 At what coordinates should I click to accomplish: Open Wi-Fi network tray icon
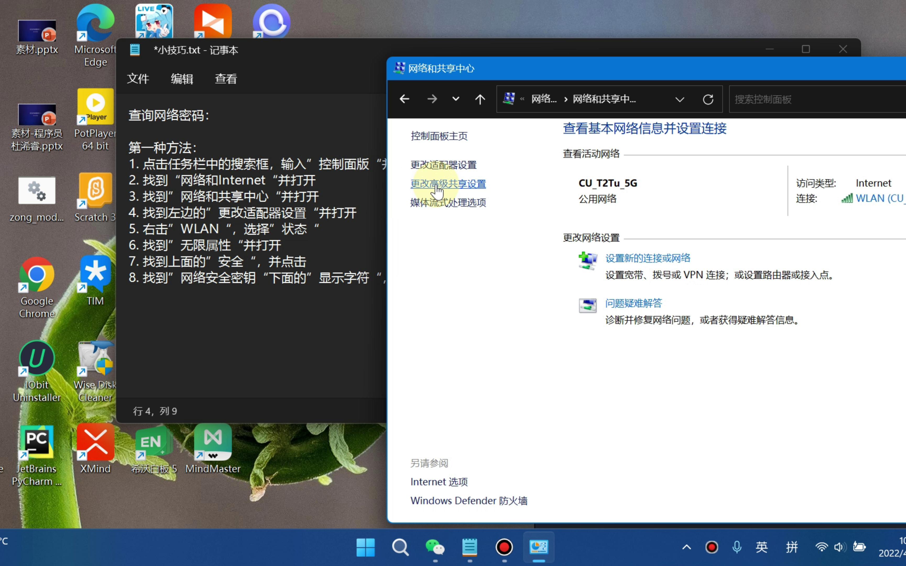tap(821, 547)
